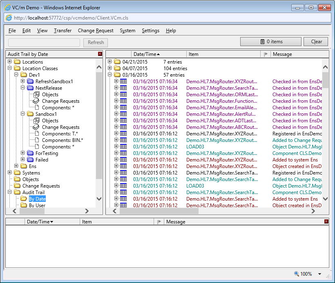The width and height of the screenshot is (335, 283).
Task: Click the Objects cube icon under NextRelease
Action: [x=36, y=95]
